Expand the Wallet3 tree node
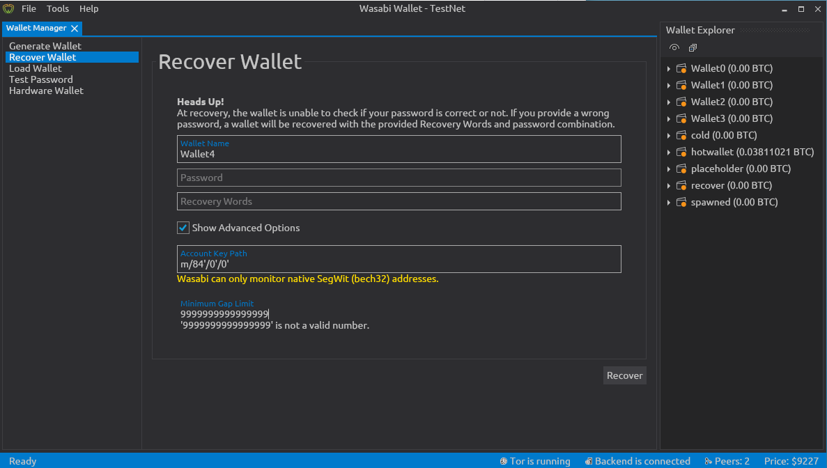 click(669, 118)
